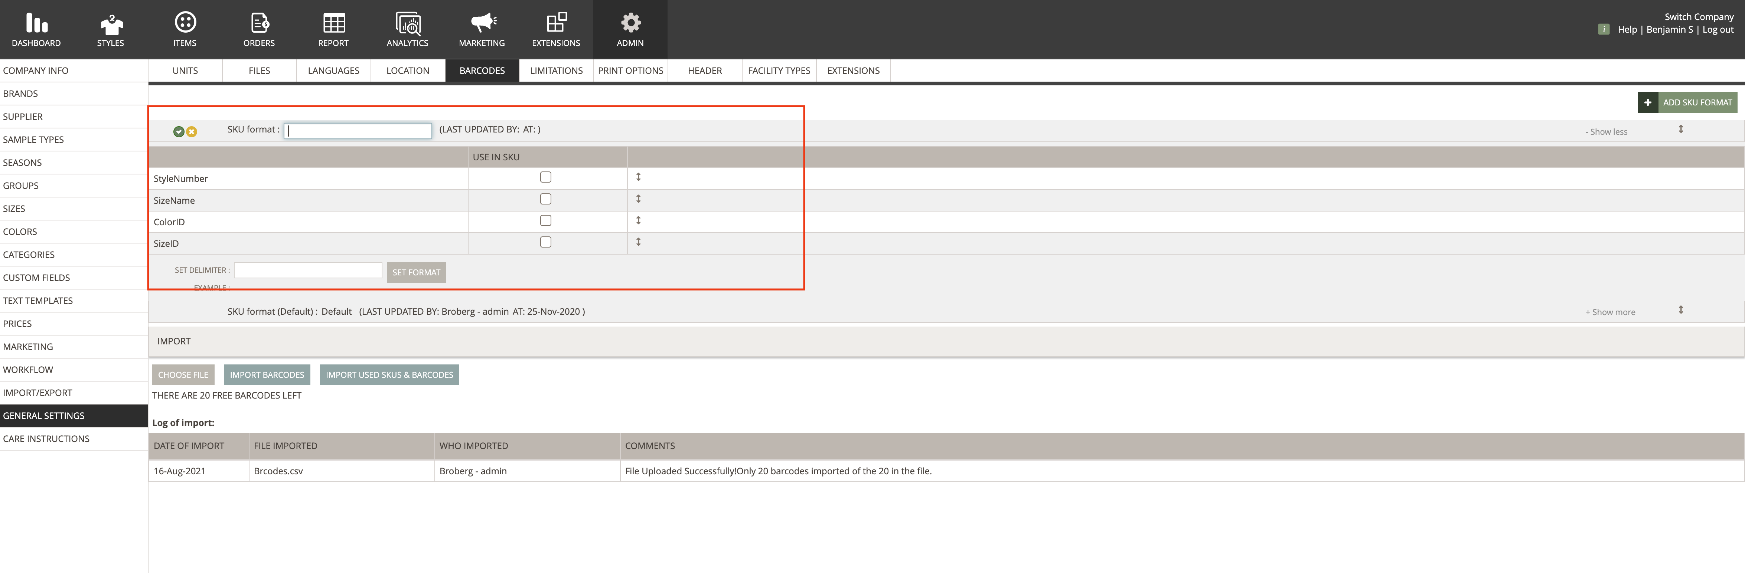Screen dimensions: 1745x573
Task: Open the Orders icon
Action: [x=260, y=23]
